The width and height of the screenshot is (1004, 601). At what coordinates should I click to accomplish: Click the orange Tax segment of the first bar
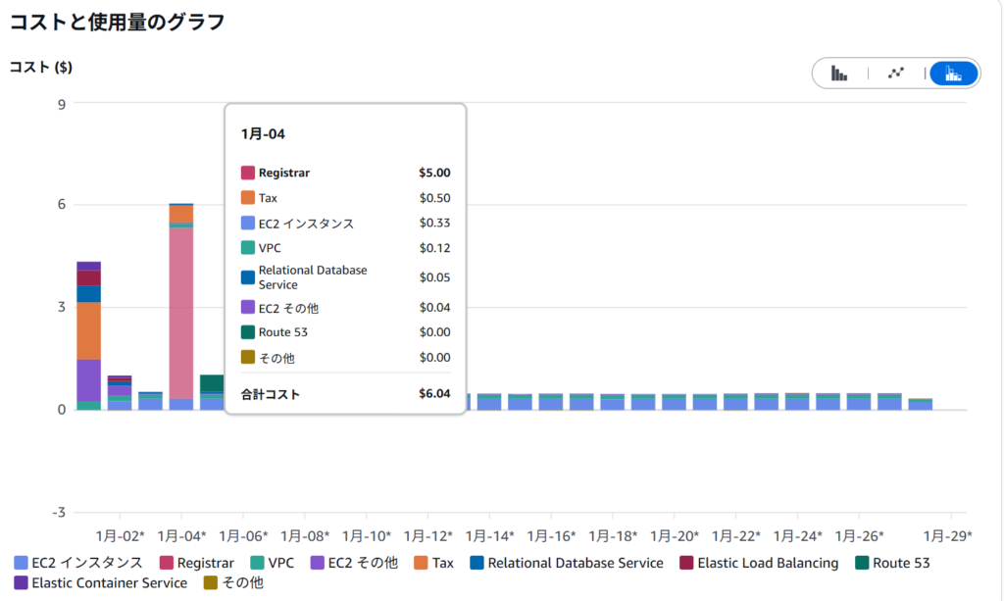tap(88, 330)
